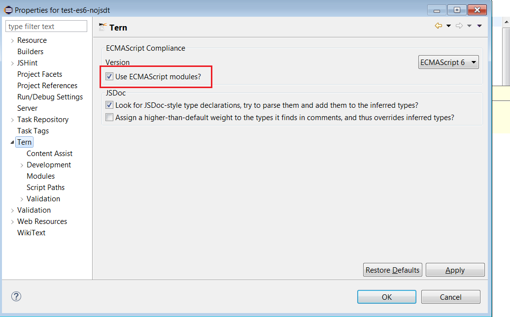Confirm with the OK button
This screenshot has height=317, width=510.
(386, 297)
